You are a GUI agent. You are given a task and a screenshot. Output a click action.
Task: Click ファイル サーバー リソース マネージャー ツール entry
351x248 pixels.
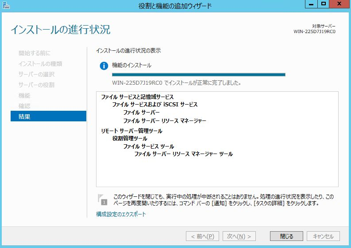(183, 154)
